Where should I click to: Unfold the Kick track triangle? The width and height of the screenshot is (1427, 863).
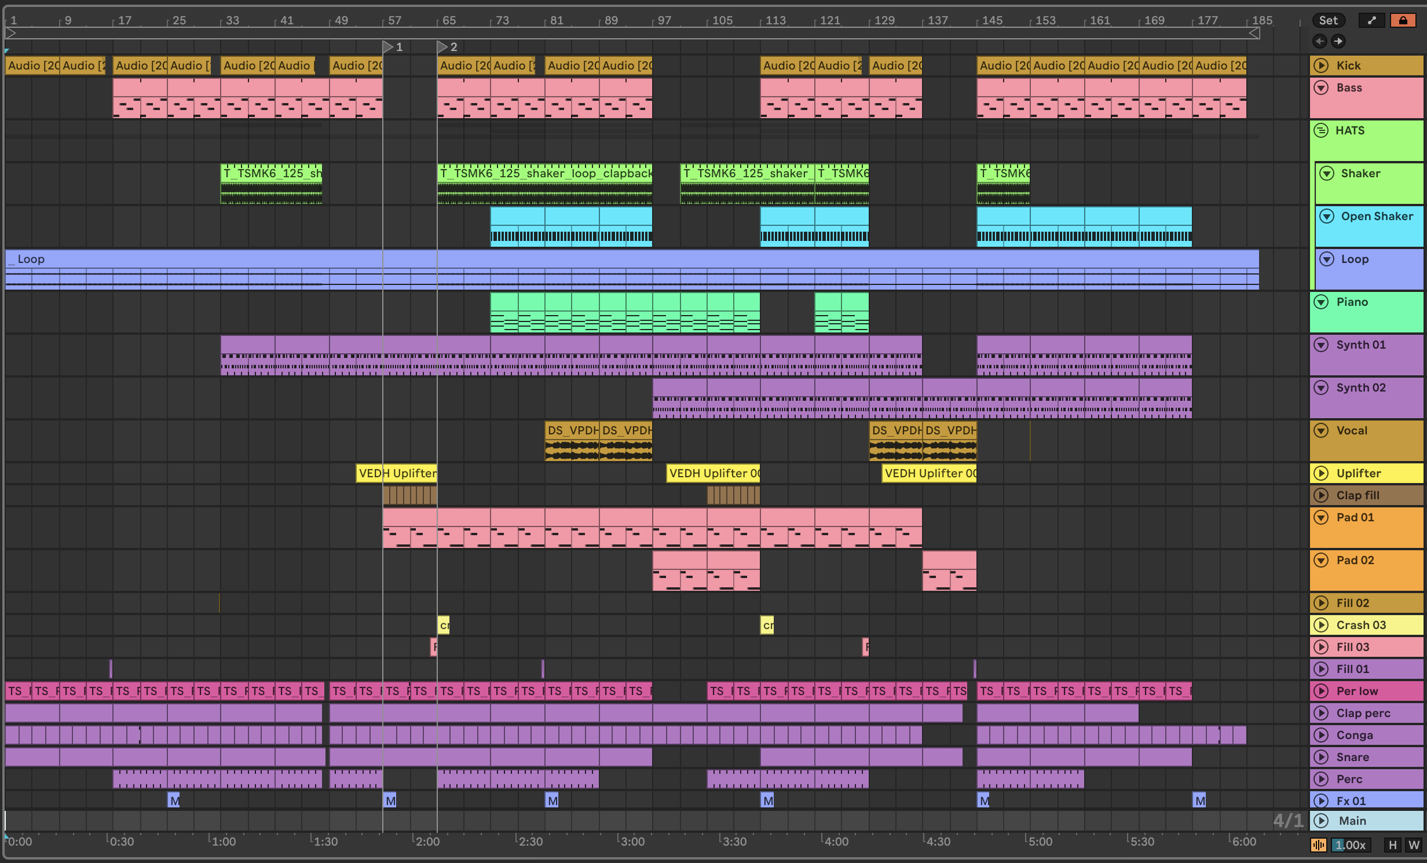pos(1321,65)
